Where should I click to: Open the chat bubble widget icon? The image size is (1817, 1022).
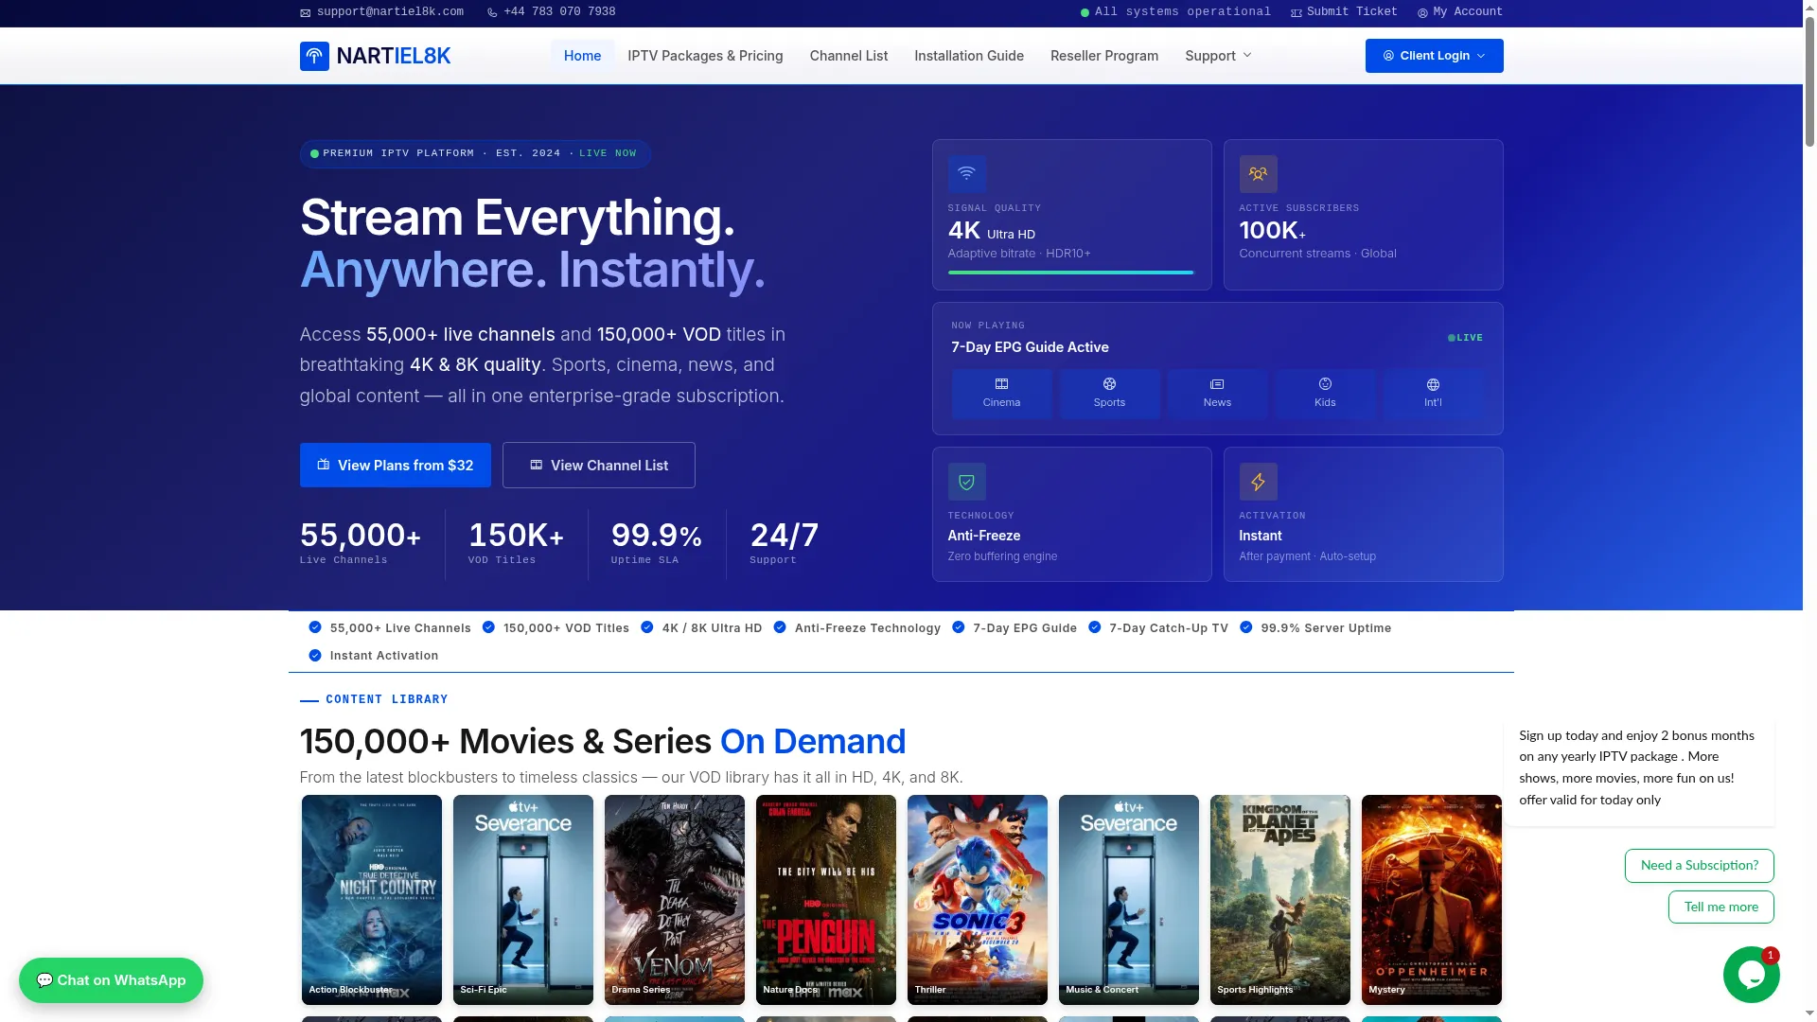[x=1751, y=975]
